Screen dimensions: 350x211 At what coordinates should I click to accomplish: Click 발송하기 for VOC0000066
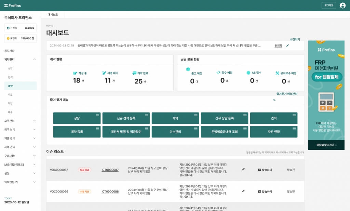(265, 192)
